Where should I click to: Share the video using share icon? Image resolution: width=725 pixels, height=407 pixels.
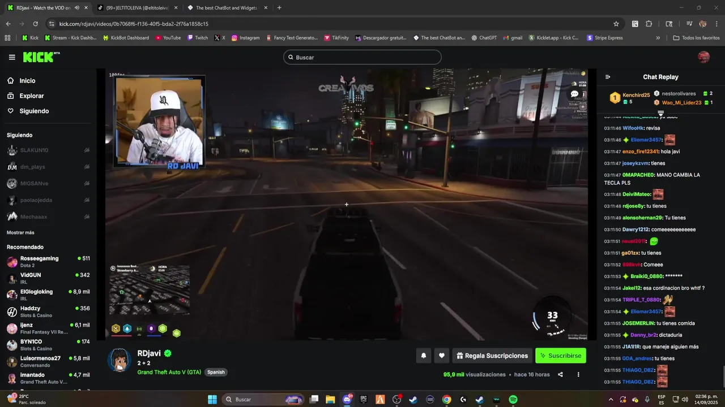pos(560,374)
